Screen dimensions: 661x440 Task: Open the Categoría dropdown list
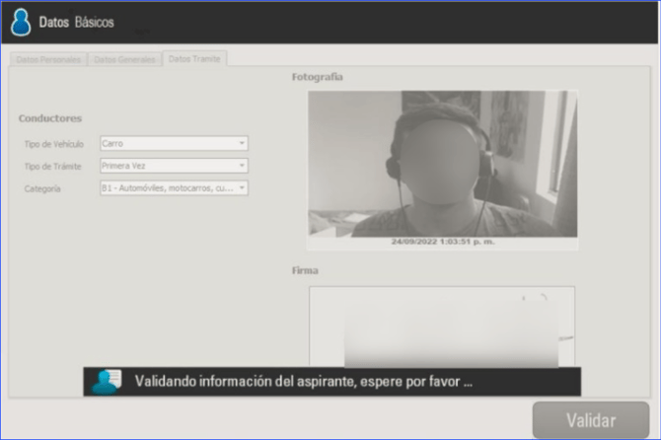coord(174,187)
